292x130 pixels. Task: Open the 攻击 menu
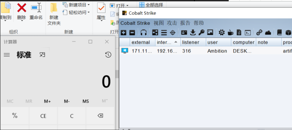[172, 23]
